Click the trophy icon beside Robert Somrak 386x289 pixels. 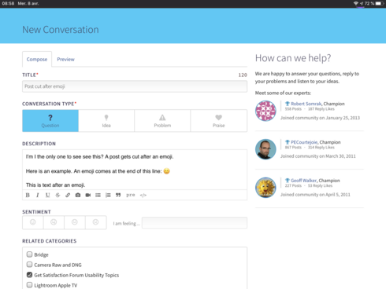click(x=288, y=104)
